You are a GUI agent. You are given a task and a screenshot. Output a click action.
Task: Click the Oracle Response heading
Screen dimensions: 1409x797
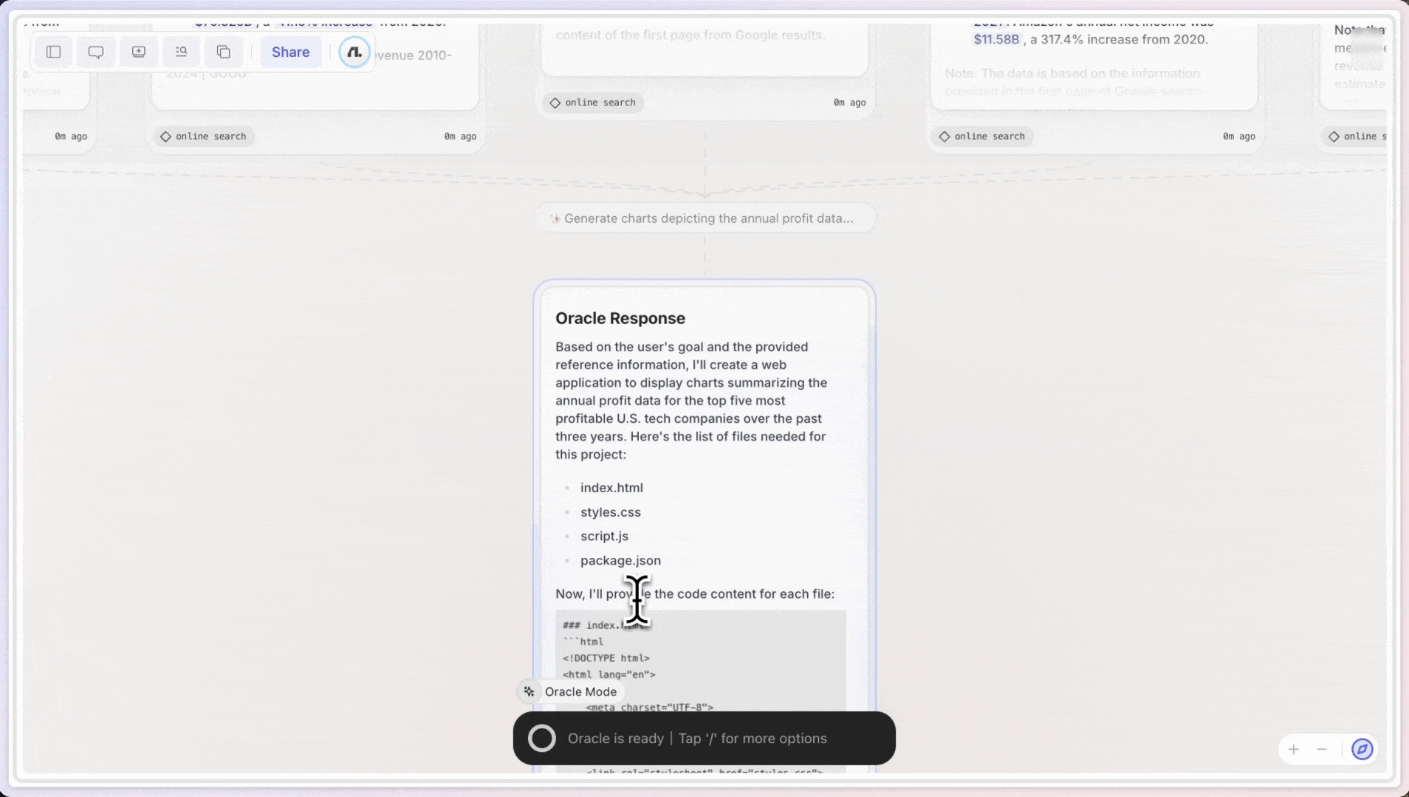[620, 318]
